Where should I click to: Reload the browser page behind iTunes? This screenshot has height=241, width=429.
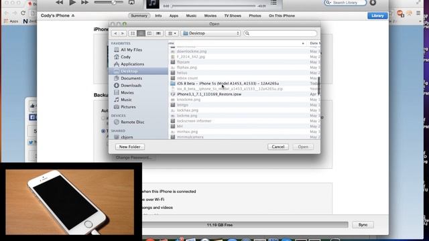point(23,13)
